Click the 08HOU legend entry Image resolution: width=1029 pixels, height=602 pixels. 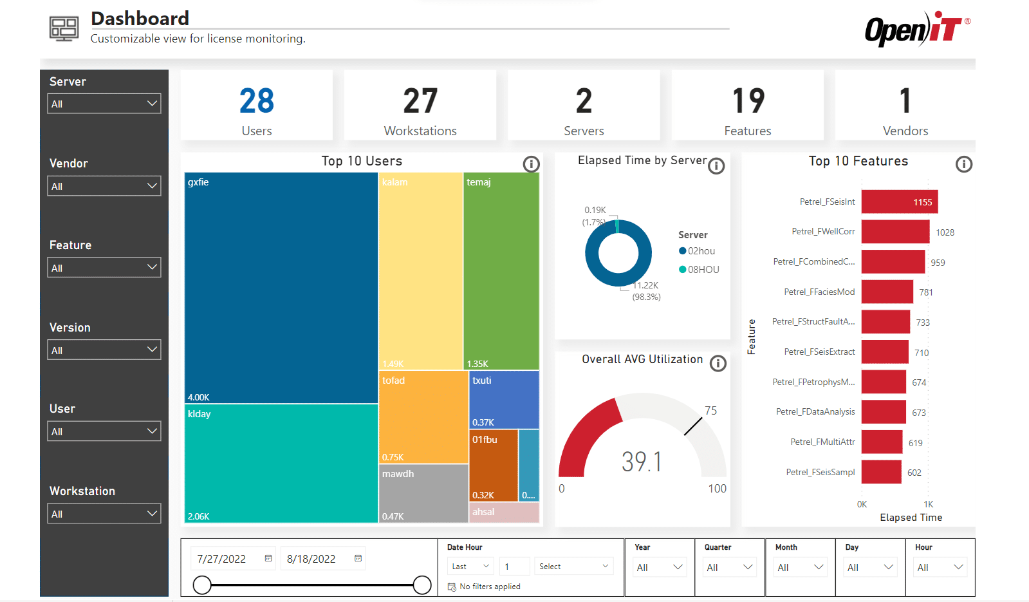(x=699, y=270)
